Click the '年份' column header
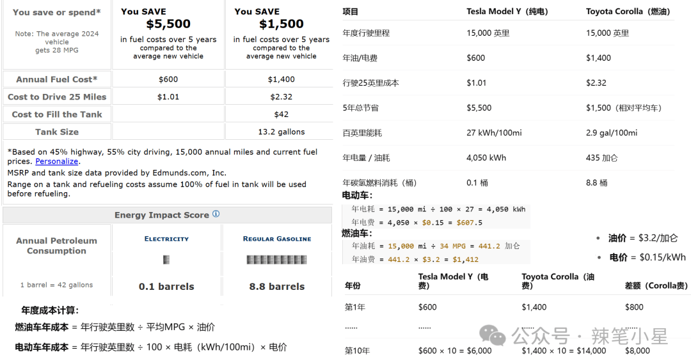Screen dimensions: 691x364 click(x=353, y=285)
